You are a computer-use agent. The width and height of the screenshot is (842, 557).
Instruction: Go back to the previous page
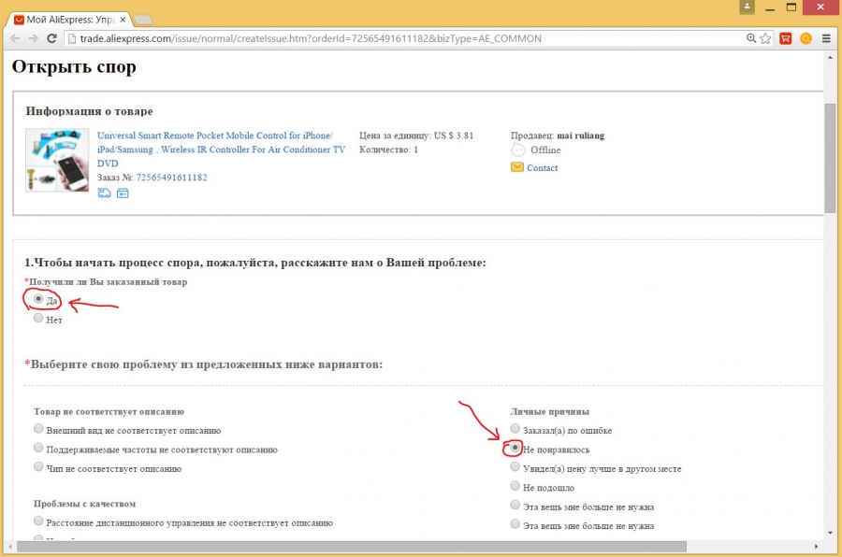(x=14, y=38)
